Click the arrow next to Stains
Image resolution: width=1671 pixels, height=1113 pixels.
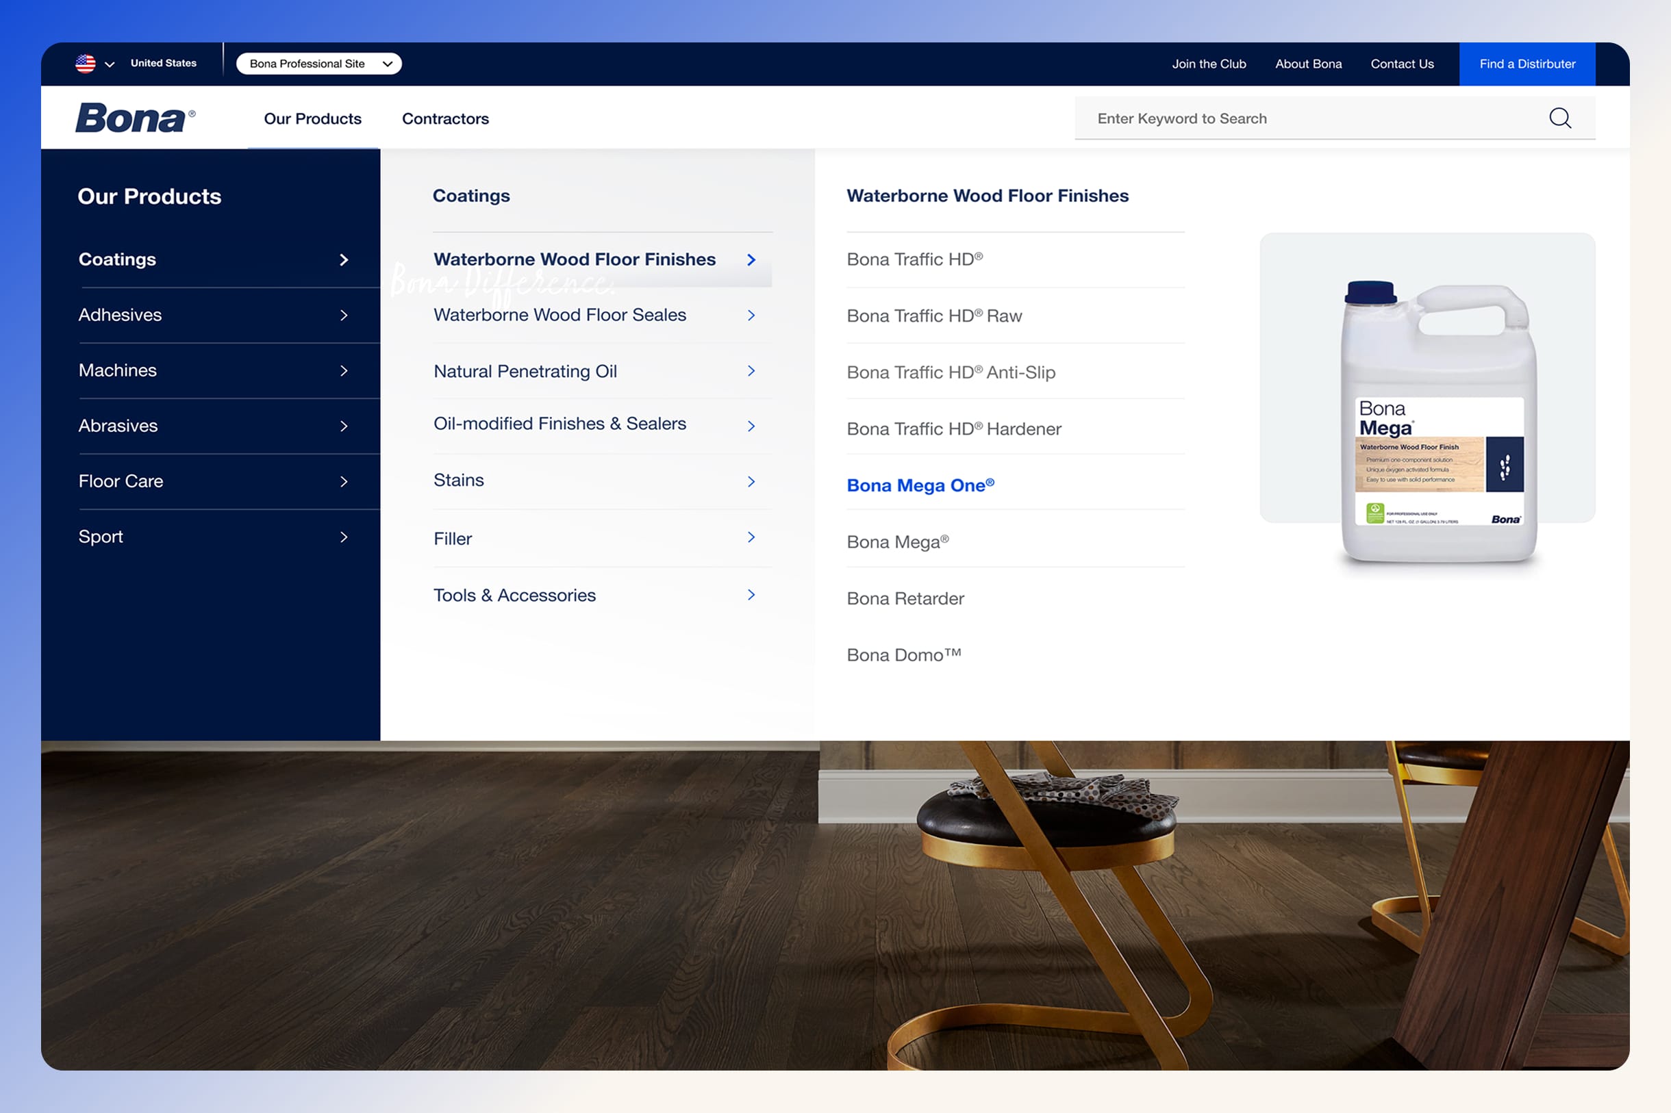[751, 481]
